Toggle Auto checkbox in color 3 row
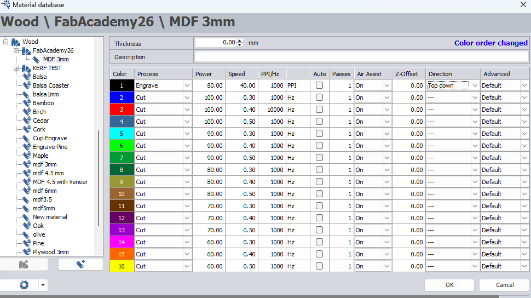This screenshot has height=298, width=531. (x=319, y=110)
